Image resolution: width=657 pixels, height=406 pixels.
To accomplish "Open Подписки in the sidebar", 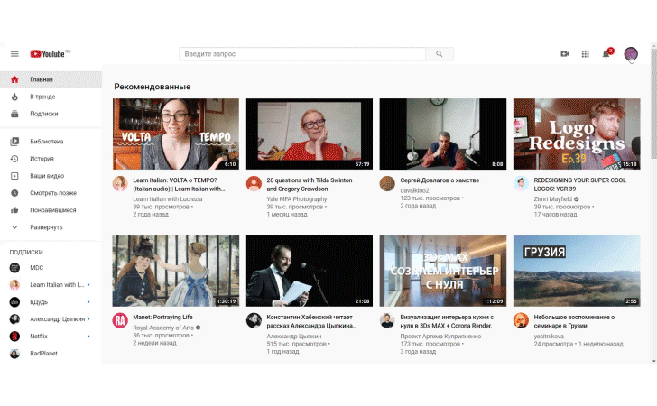I will pos(43,114).
